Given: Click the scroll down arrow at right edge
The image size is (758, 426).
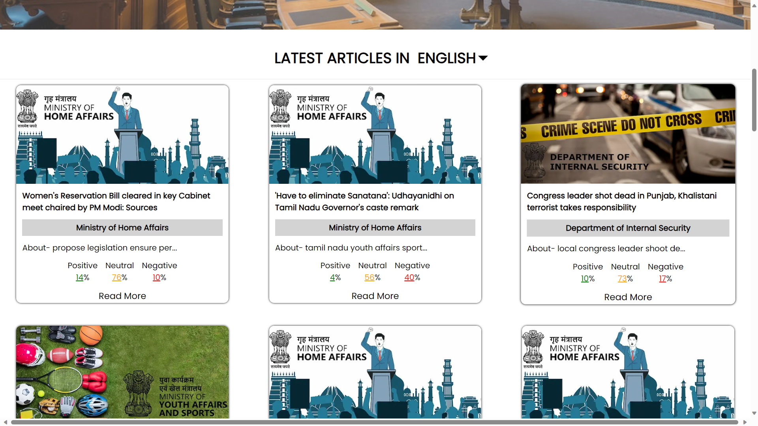Looking at the screenshot, I should 754,413.
